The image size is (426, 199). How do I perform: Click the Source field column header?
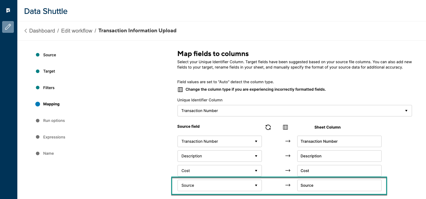click(188, 126)
